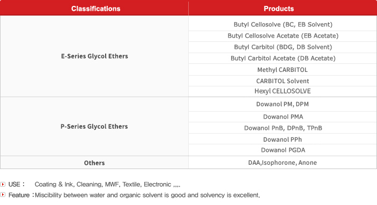Click the DAA, Isophorone, Anone row
The height and width of the screenshot is (205, 377).
(x=283, y=163)
